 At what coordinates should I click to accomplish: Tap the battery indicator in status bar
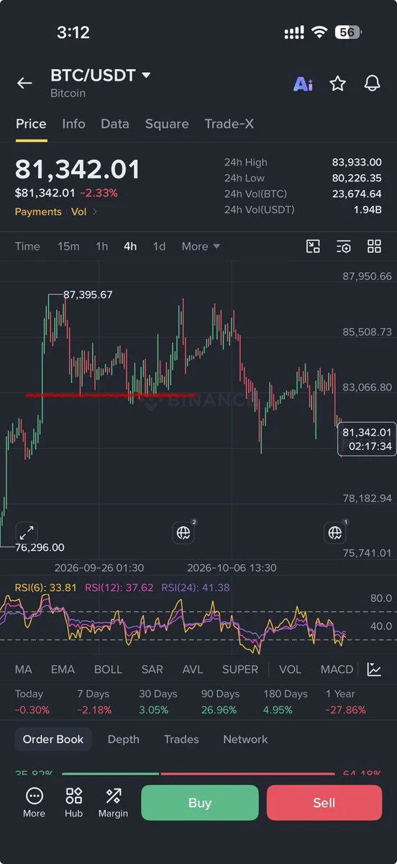[348, 32]
